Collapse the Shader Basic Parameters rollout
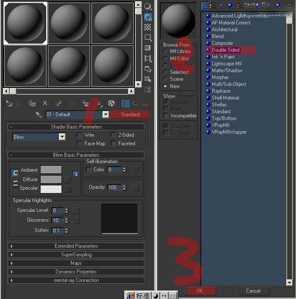 (x=76, y=127)
